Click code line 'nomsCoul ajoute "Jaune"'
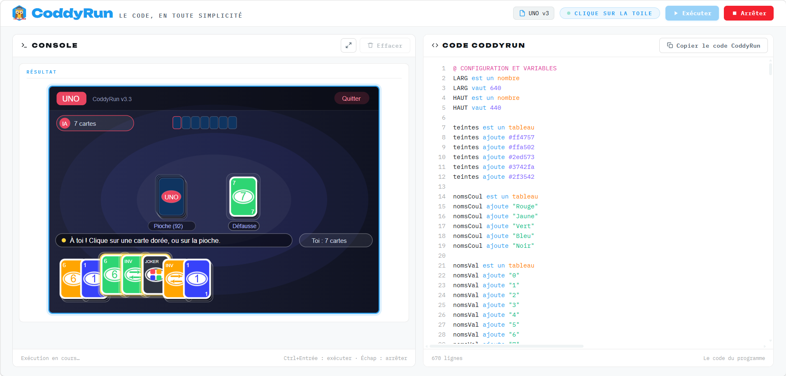The height and width of the screenshot is (376, 786). click(495, 216)
